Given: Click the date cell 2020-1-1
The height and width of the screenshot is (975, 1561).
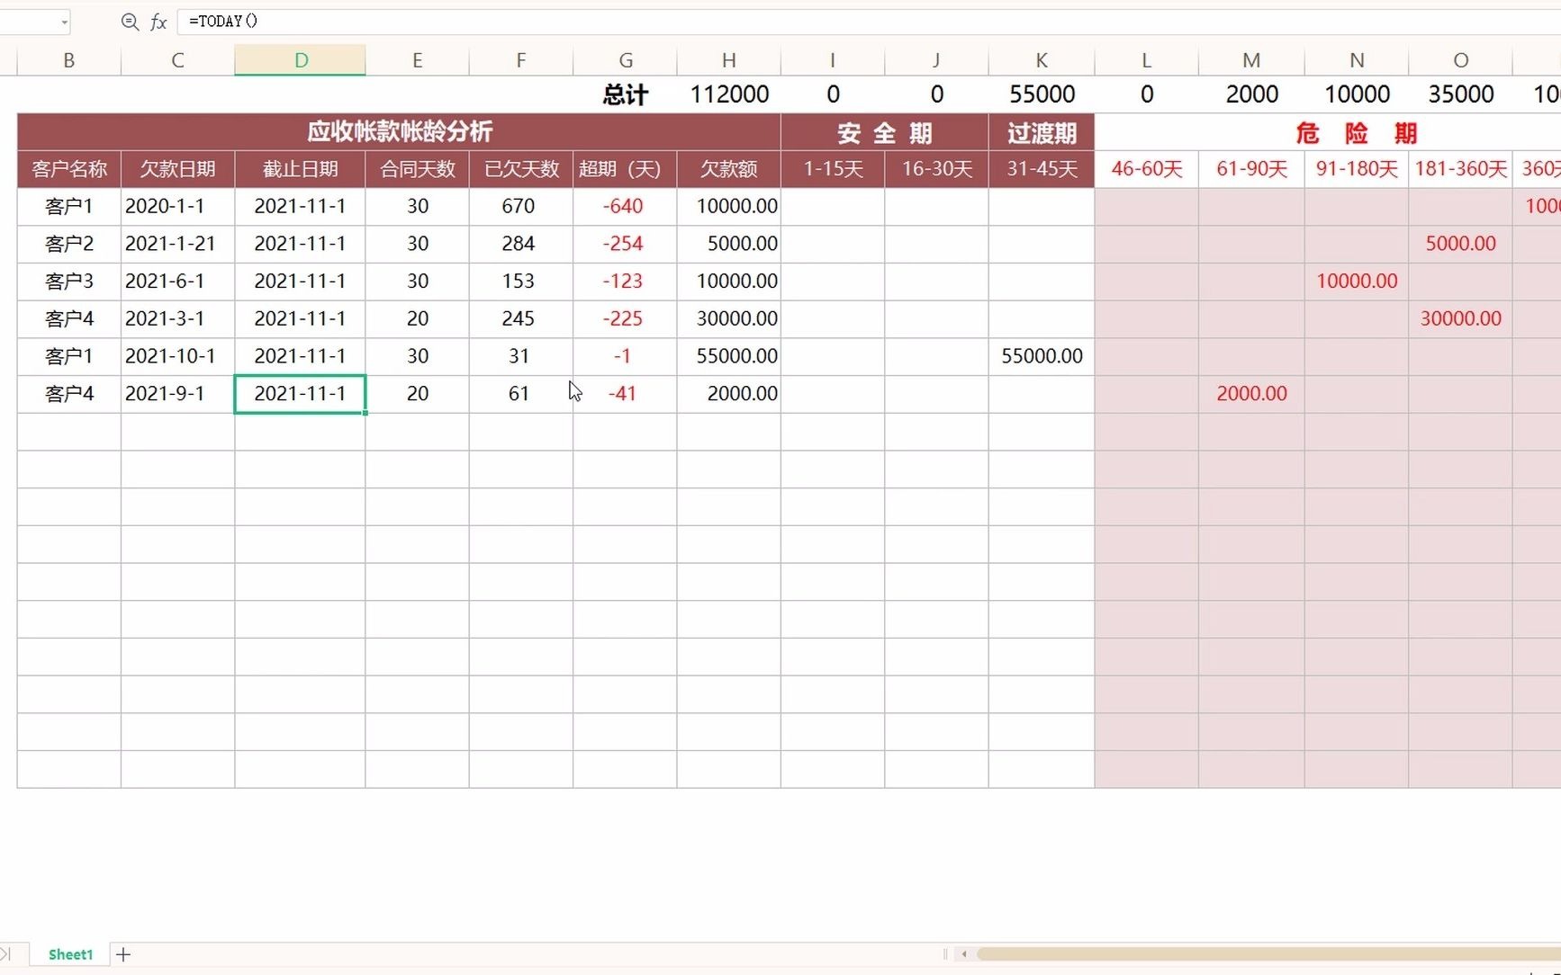Looking at the screenshot, I should (177, 206).
